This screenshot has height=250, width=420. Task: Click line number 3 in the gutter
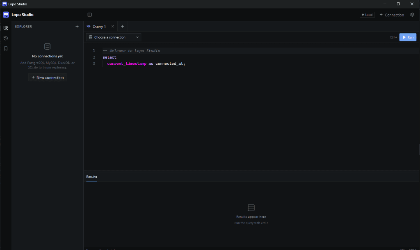(94, 64)
